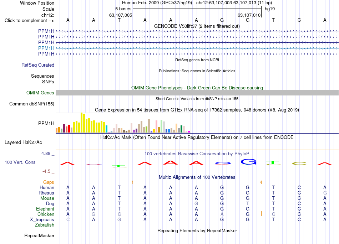Image resolution: width=339 pixels, height=244 pixels.
Task: Select the Sequences label under Publications
Action: coord(42,76)
